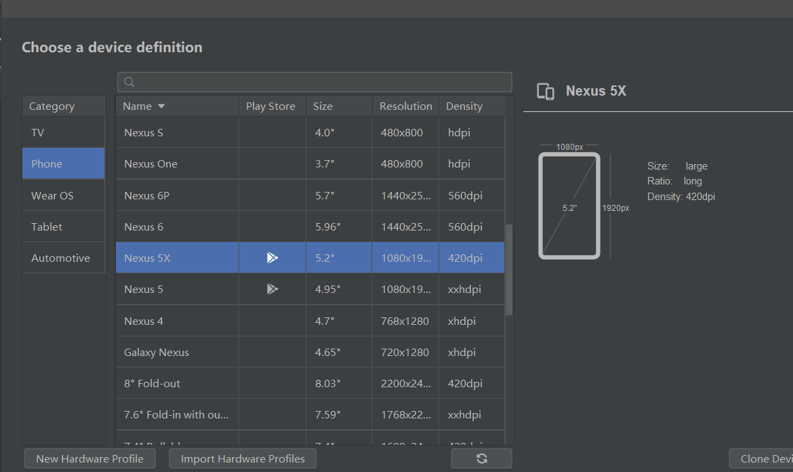Toggle Name column sort arrow
This screenshot has width=793, height=472.
161,106
